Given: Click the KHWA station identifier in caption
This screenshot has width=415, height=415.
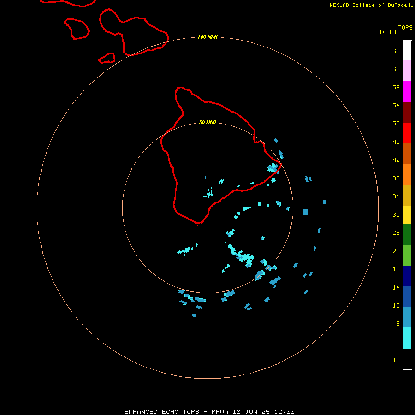Looking at the screenshot, I should pos(219,412).
